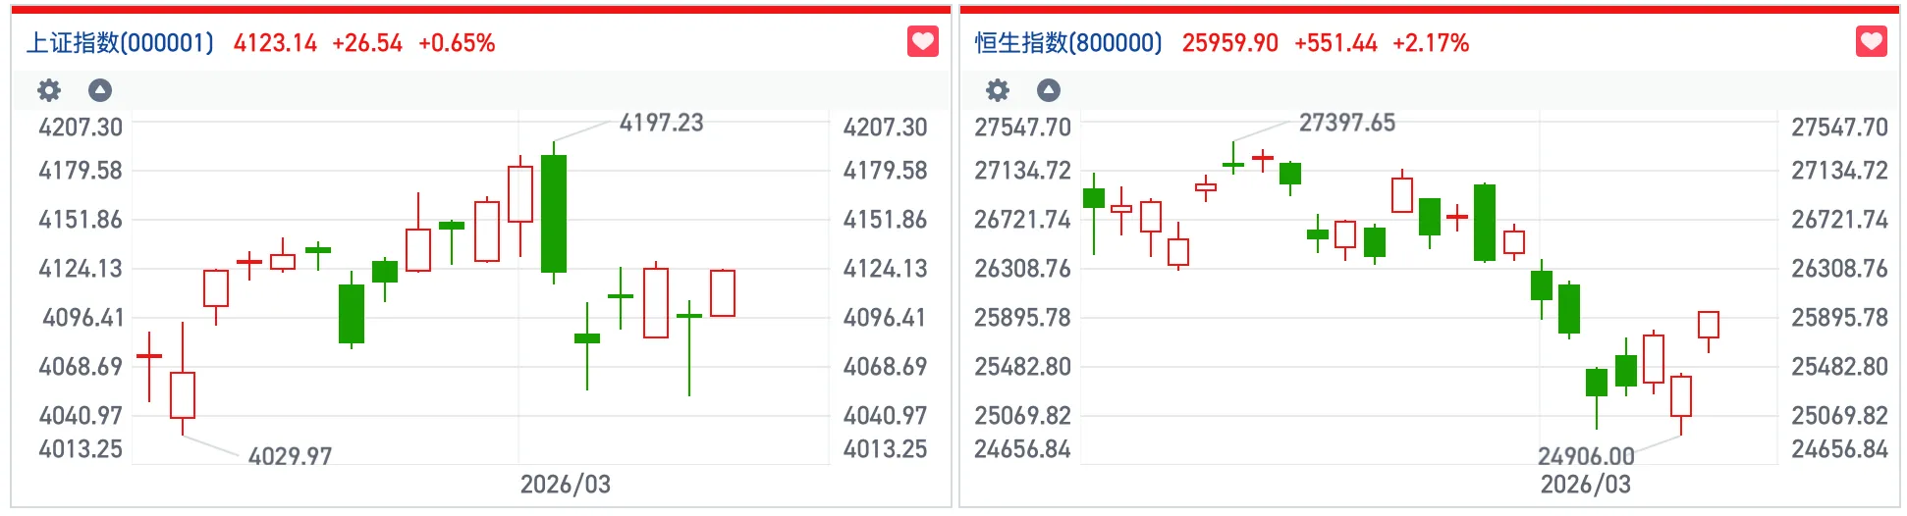
Task: Collapse the 恒生指数 chart with up-arrow icon
Action: [1049, 91]
